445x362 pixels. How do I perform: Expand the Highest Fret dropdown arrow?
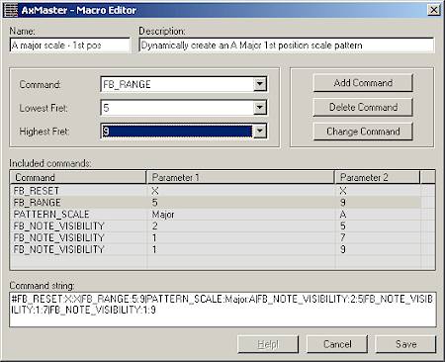pyautogui.click(x=260, y=132)
